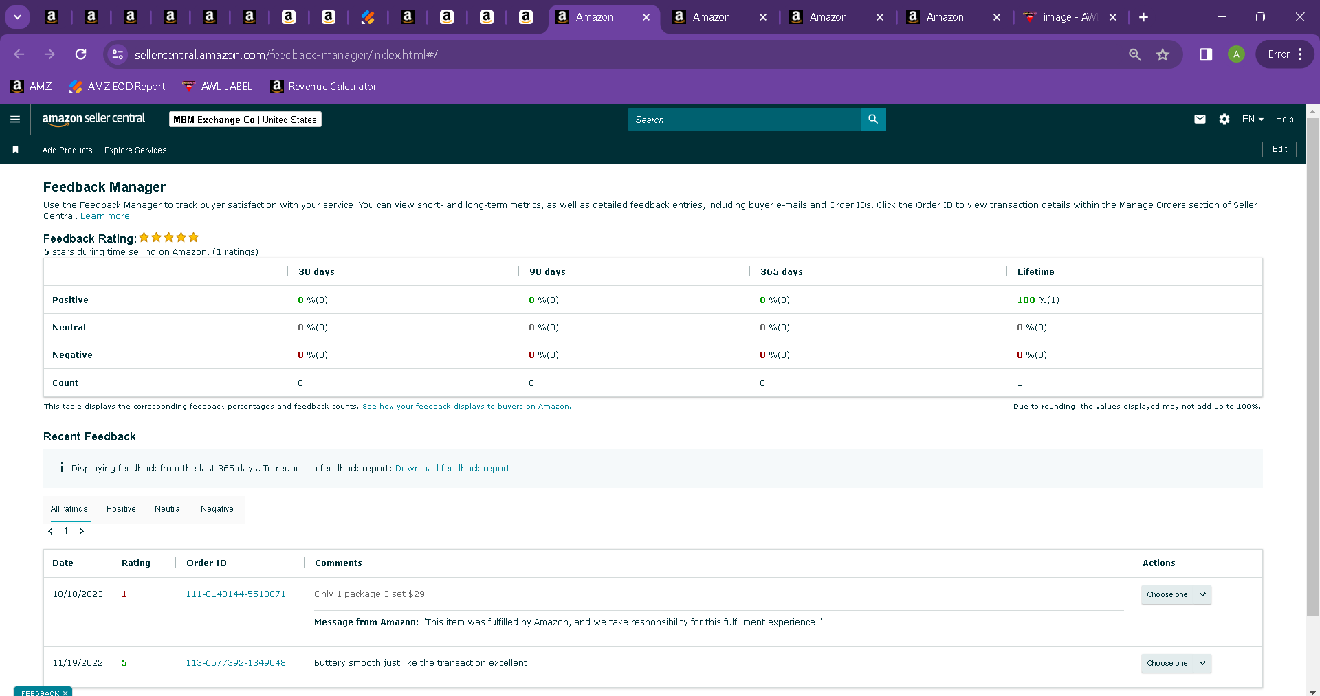Expand the EN language dropdown

tap(1253, 120)
